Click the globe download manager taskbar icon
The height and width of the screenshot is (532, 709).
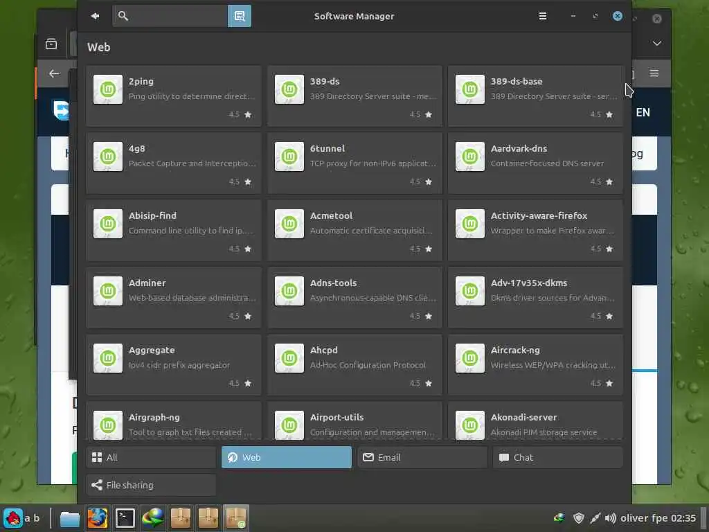click(152, 518)
